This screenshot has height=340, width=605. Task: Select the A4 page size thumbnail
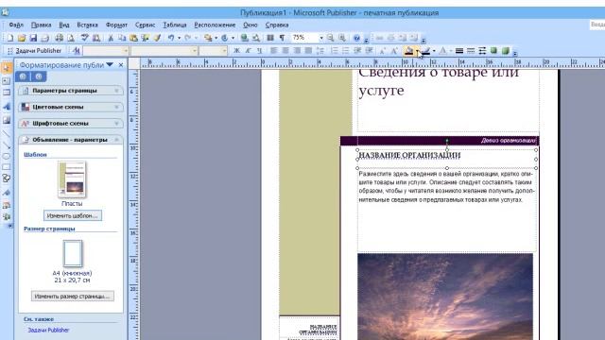coord(73,253)
